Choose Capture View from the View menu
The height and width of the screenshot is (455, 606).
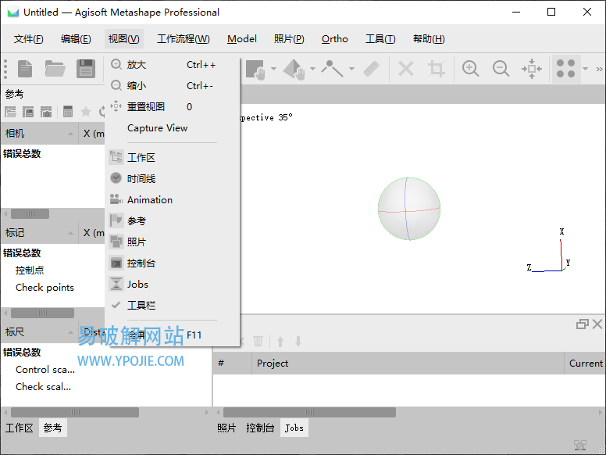pyautogui.click(x=172, y=128)
